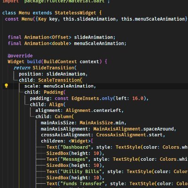Screen dimensions: 188x188
Task: Click 'StatelessWidget' in the class declaration
Action: [75, 13]
